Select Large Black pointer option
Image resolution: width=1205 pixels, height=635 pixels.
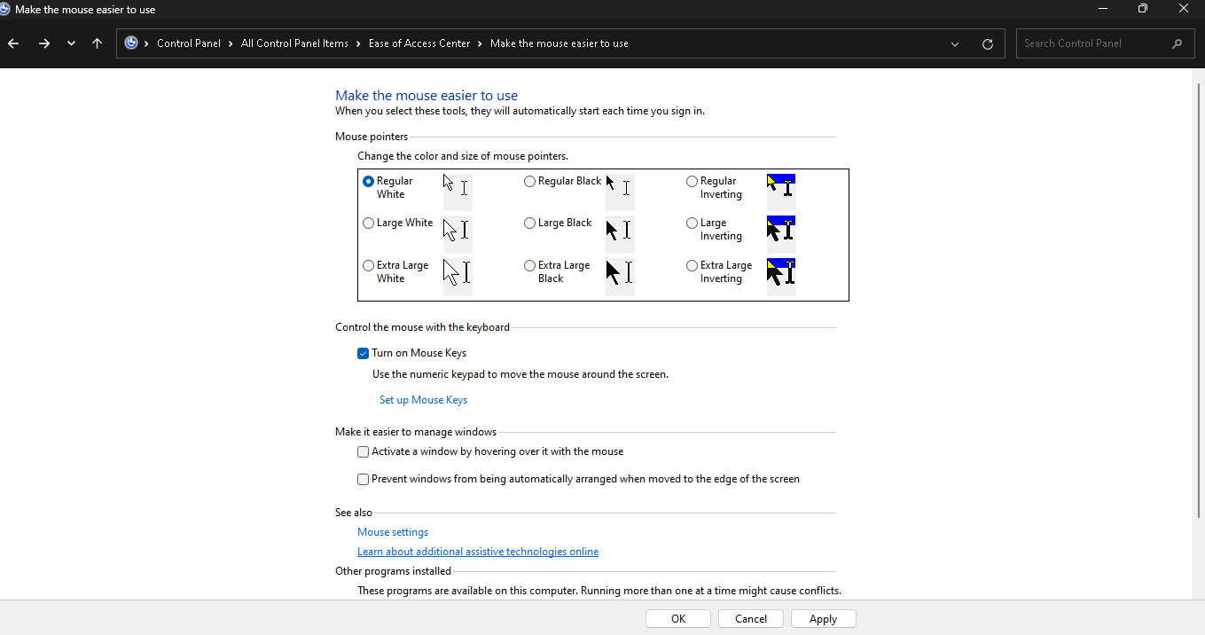pos(529,223)
